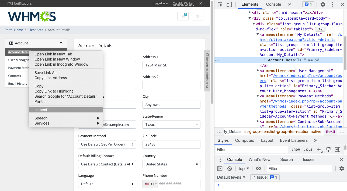Open the console sidebar panel icon
347x191 pixels.
click(x=220, y=168)
